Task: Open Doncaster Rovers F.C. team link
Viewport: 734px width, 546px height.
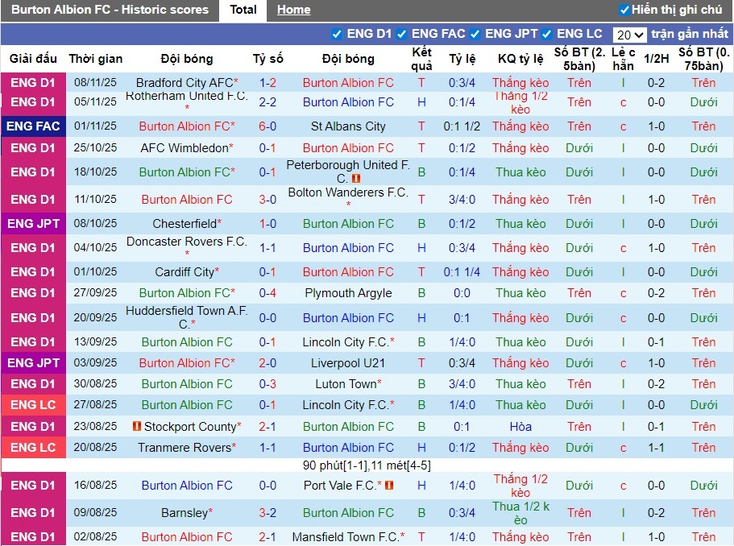Action: pyautogui.click(x=186, y=242)
